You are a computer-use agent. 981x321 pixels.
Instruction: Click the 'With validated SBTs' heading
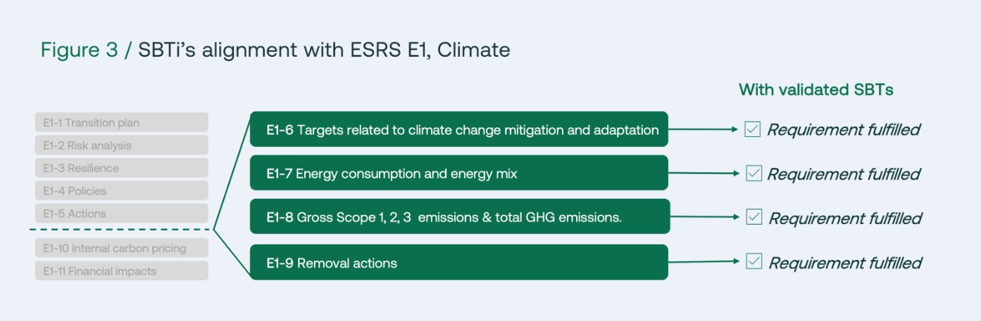(816, 90)
